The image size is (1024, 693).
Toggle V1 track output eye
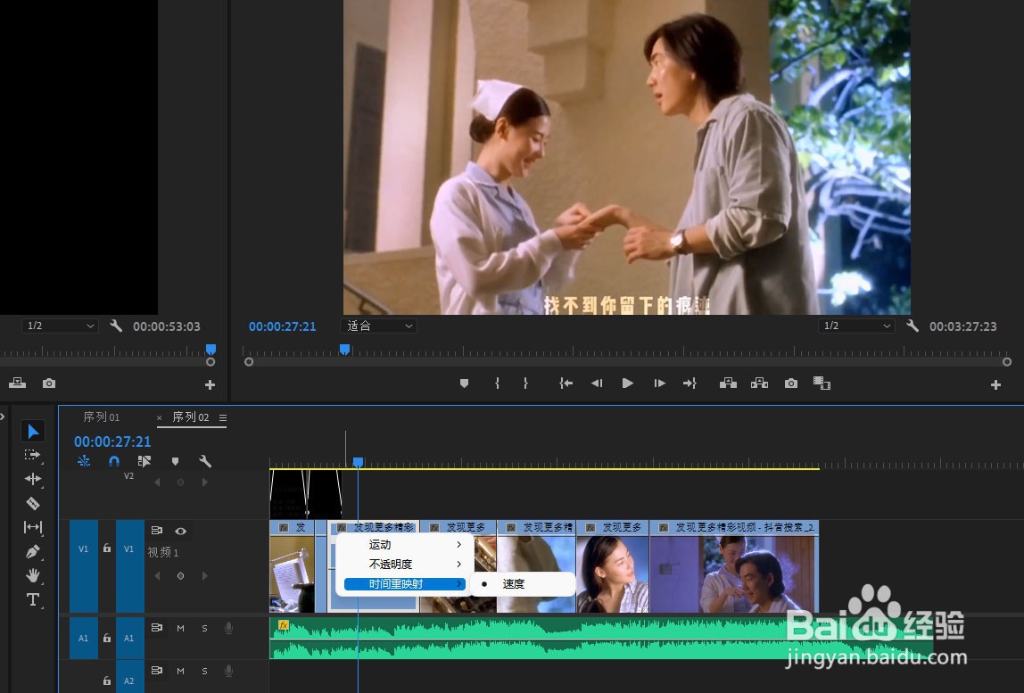(180, 531)
